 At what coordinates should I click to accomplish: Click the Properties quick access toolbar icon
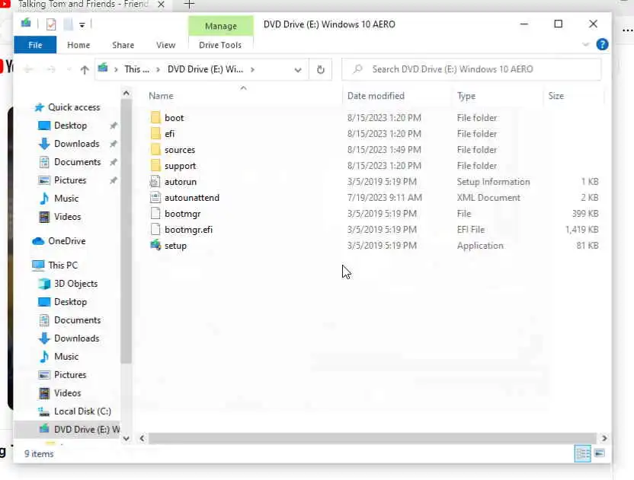tap(51, 24)
